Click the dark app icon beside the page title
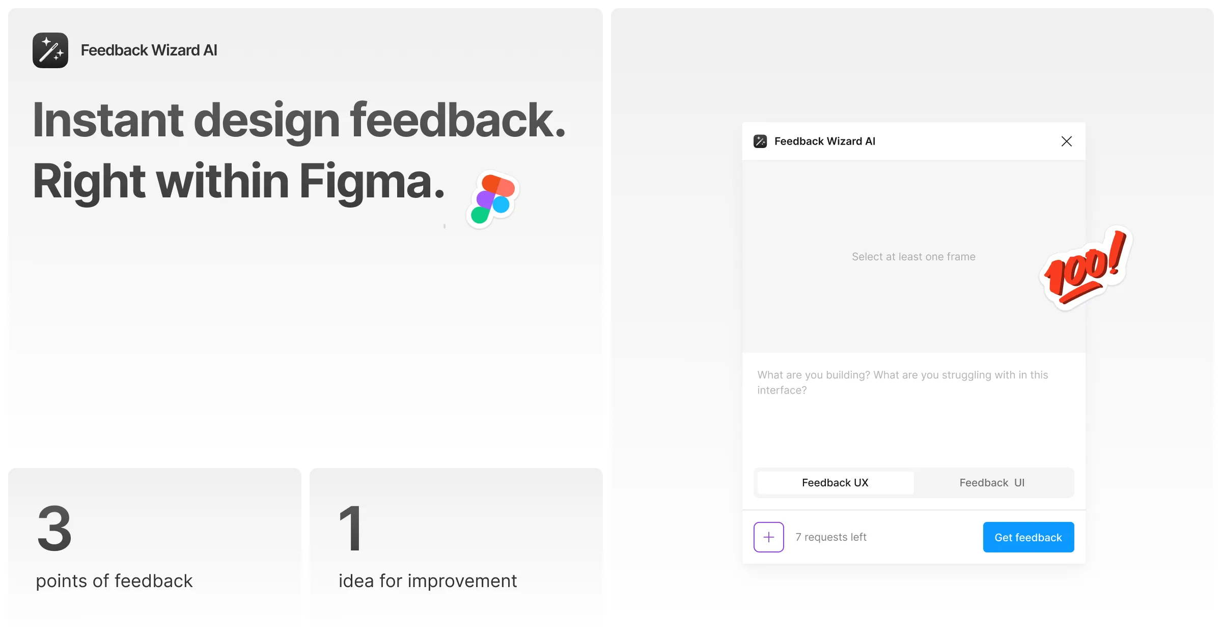This screenshot has height=641, width=1222. pyautogui.click(x=50, y=50)
